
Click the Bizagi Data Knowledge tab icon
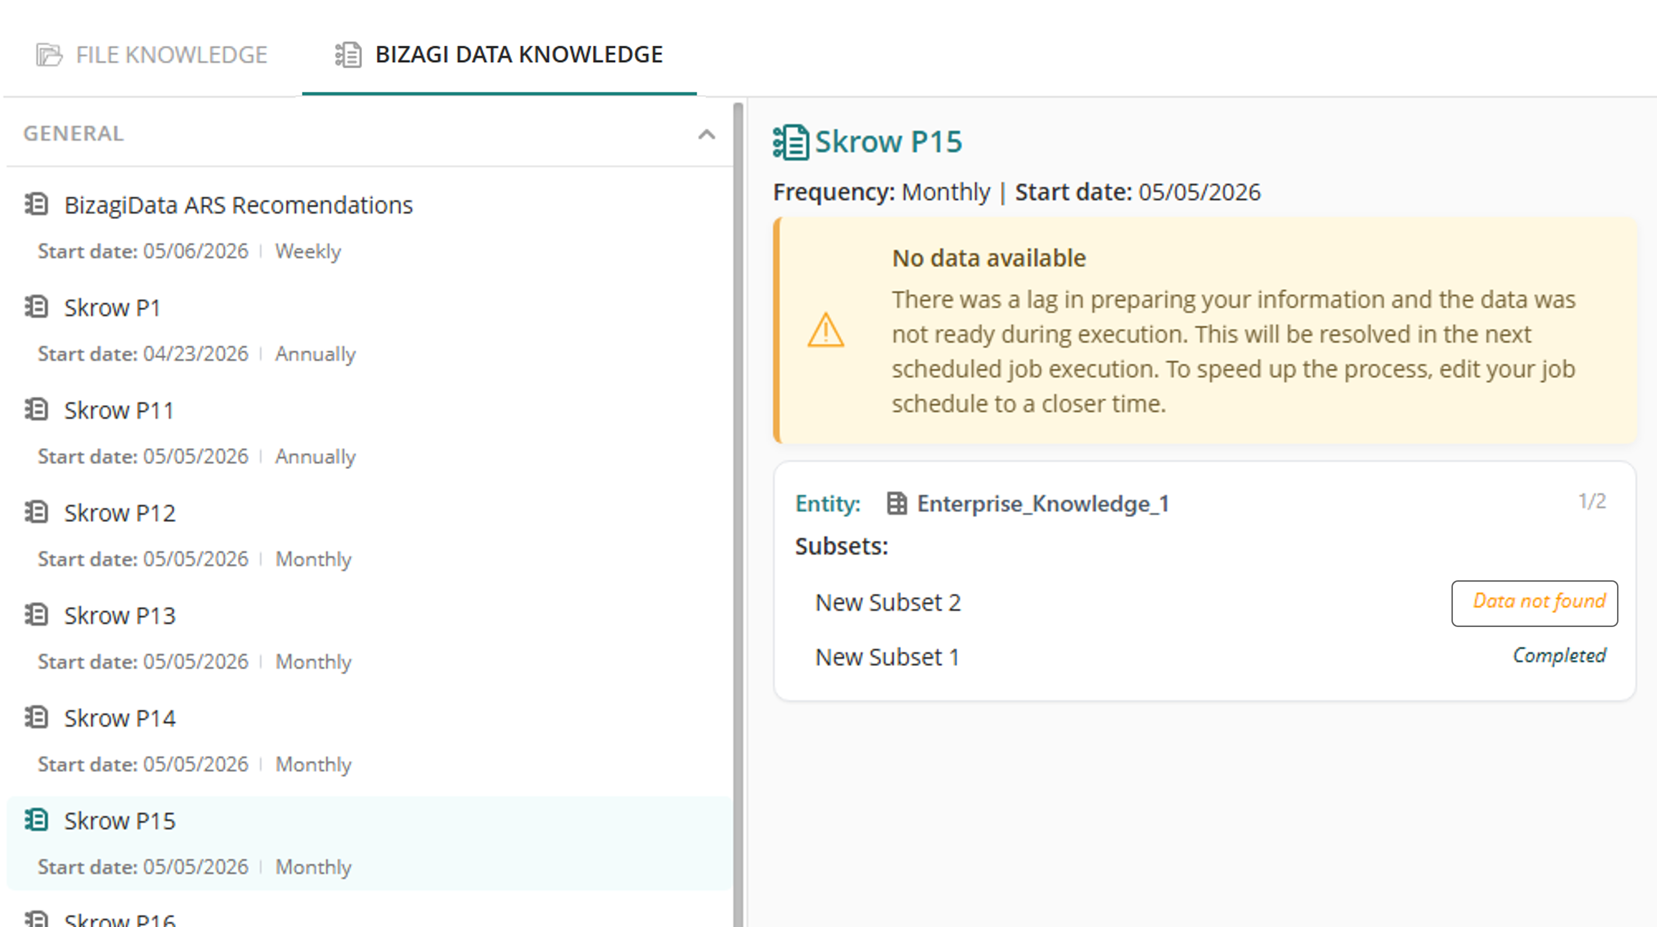[x=349, y=55]
